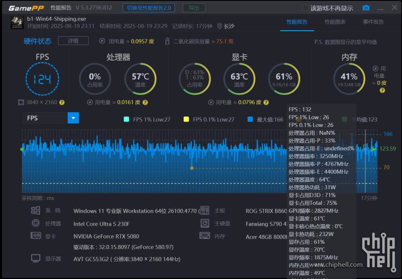Click the power icon before GPU 用电量 0.0796
The image size is (402, 279).
point(211,102)
